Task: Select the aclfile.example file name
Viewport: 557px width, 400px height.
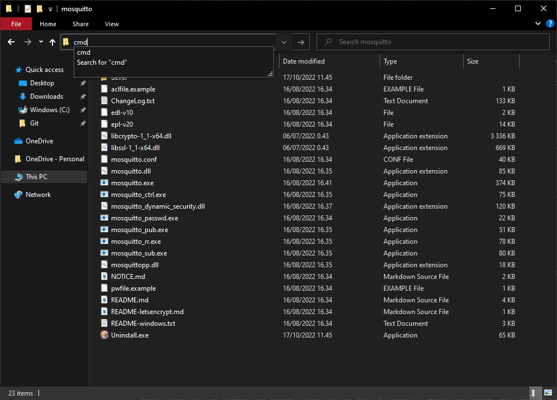Action: point(133,89)
